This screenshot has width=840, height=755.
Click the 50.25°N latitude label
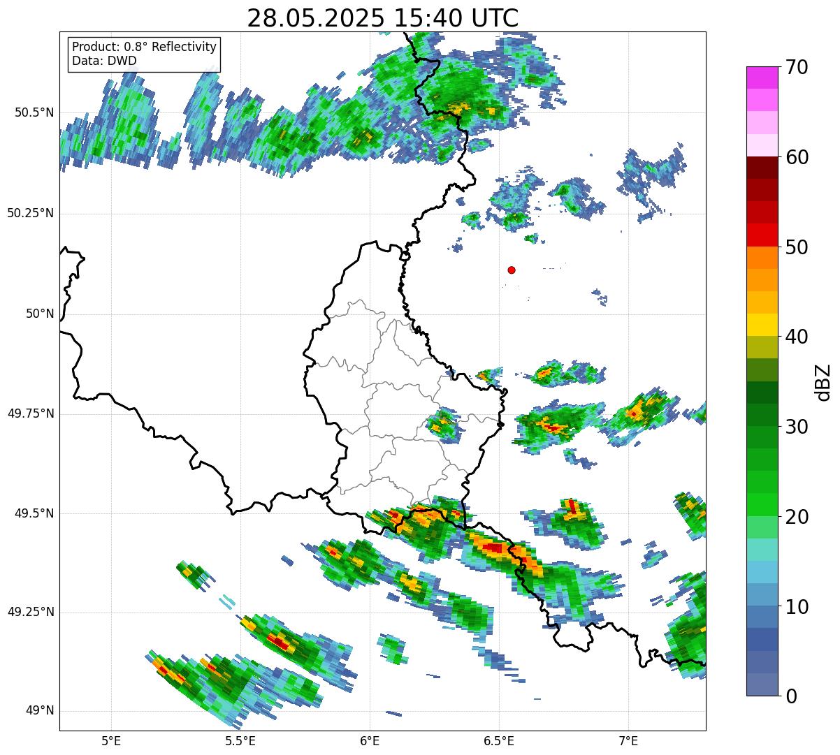click(x=31, y=213)
